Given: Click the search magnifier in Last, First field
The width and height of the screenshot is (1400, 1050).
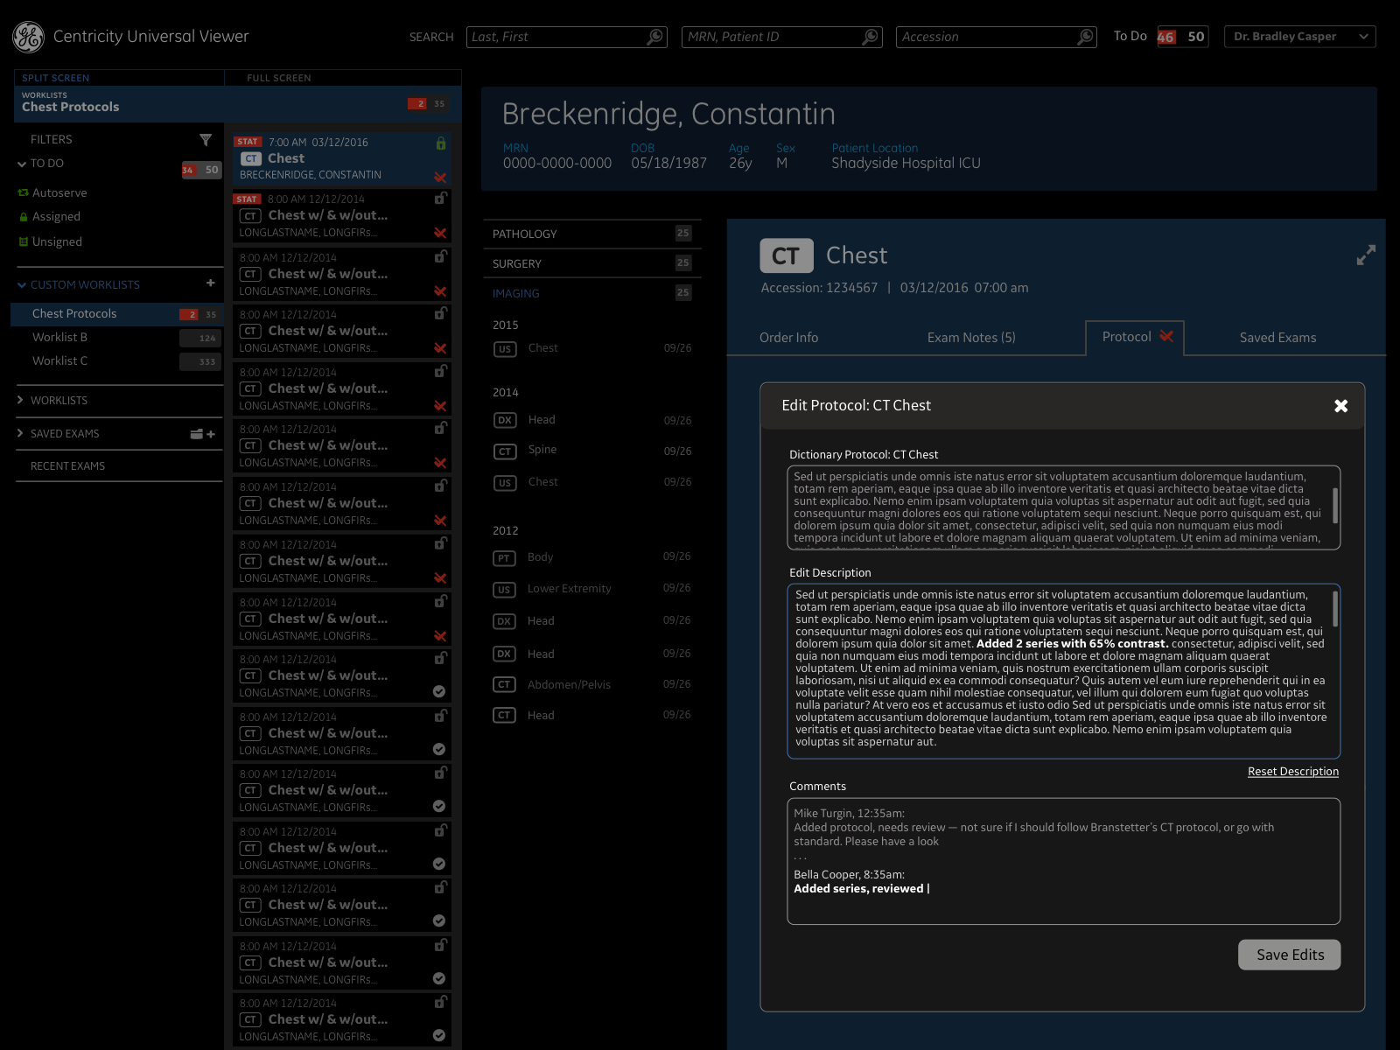Looking at the screenshot, I should pyautogui.click(x=654, y=37).
